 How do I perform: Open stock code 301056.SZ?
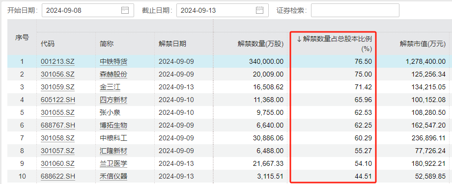point(57,74)
